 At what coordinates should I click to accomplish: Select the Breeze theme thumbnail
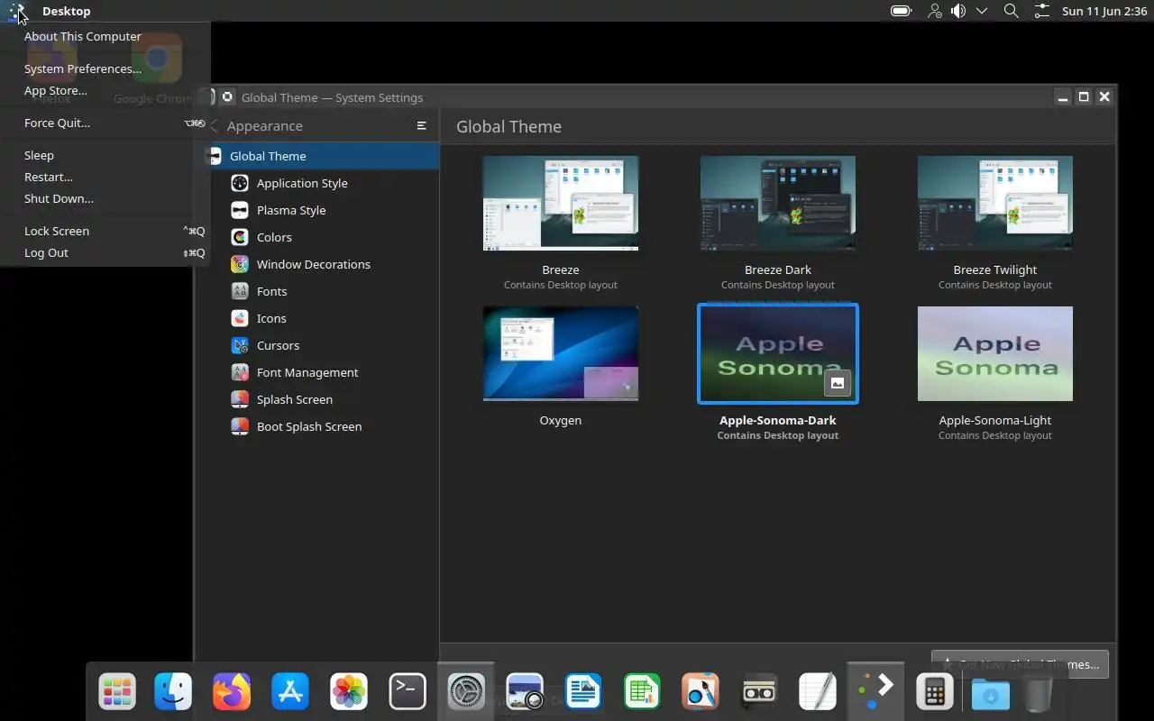[x=561, y=204]
